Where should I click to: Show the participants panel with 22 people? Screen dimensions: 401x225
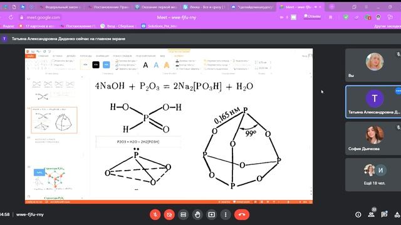tap(372, 214)
